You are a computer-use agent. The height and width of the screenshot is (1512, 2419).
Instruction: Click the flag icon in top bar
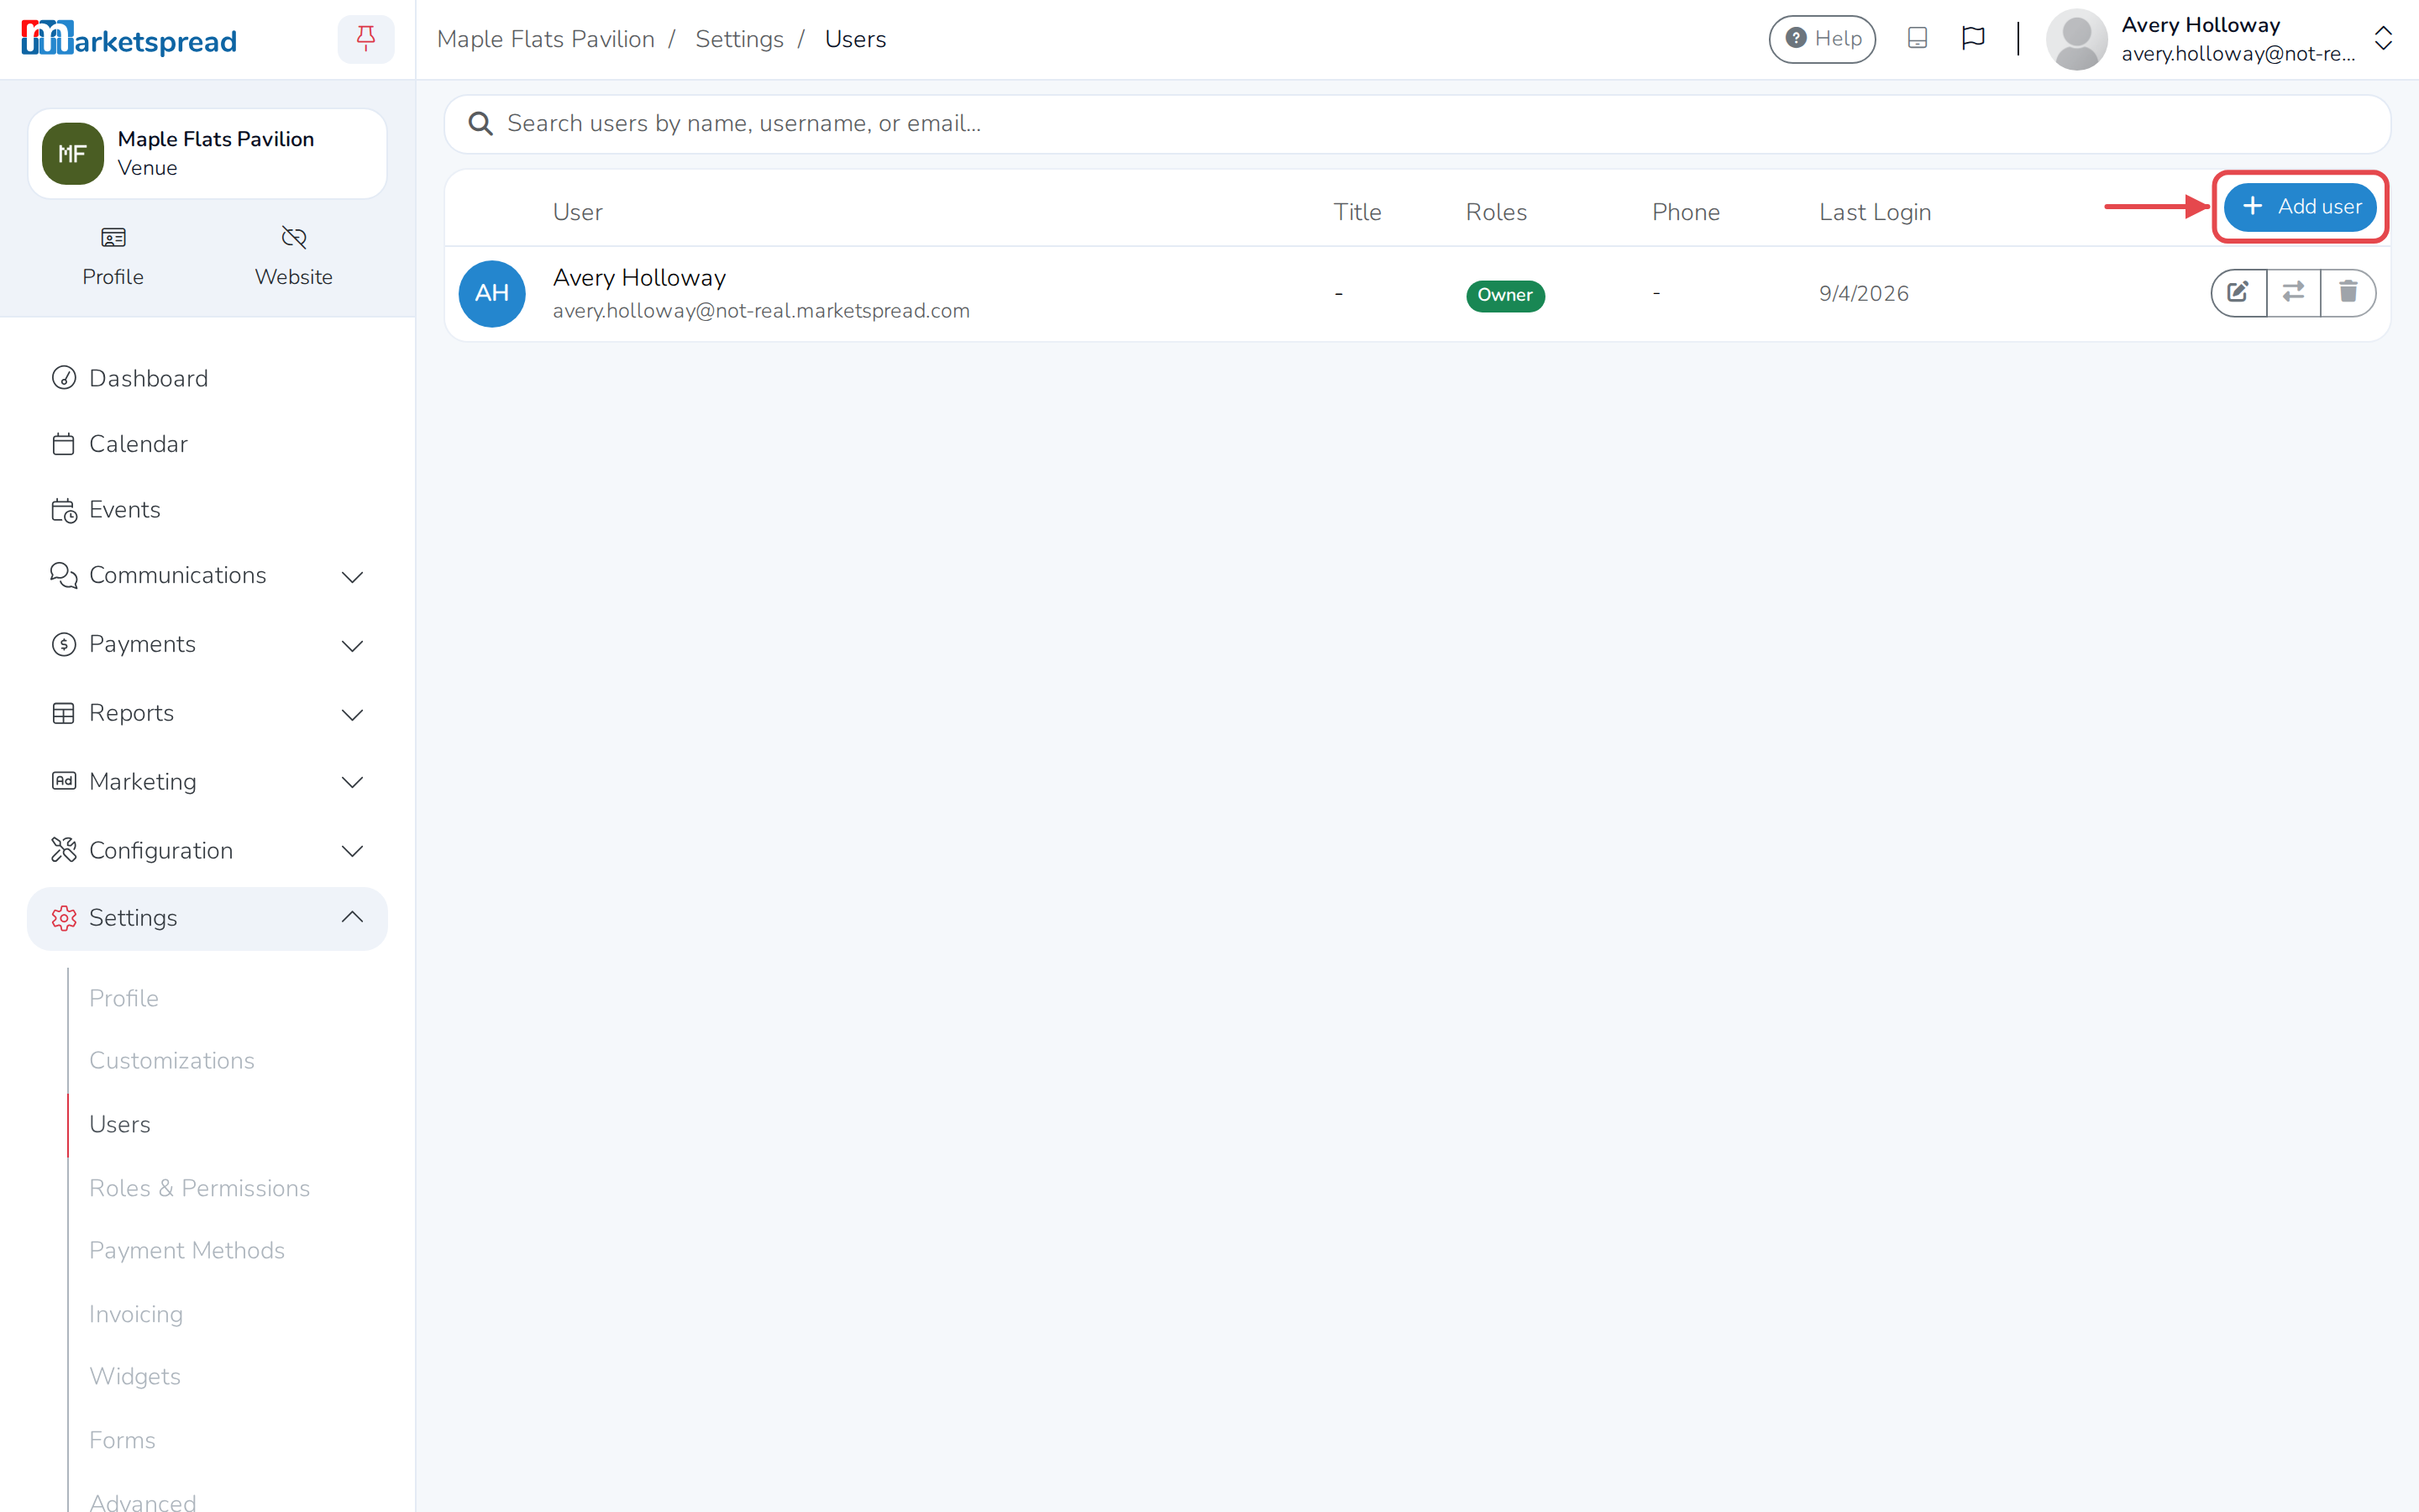(x=1972, y=39)
